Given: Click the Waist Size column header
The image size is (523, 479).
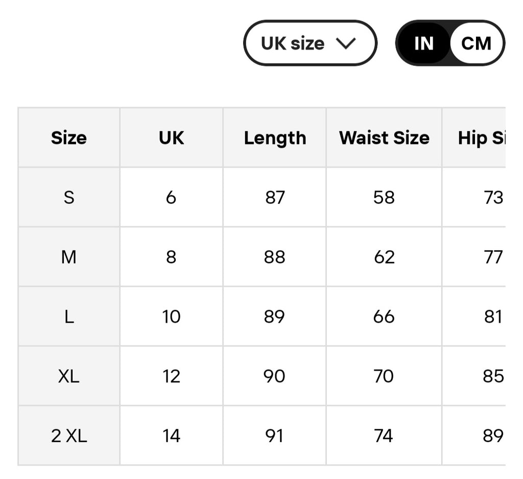Looking at the screenshot, I should tap(384, 138).
